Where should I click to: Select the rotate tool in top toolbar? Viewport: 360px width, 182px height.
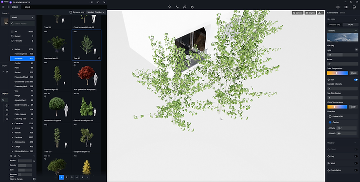coord(192,7)
